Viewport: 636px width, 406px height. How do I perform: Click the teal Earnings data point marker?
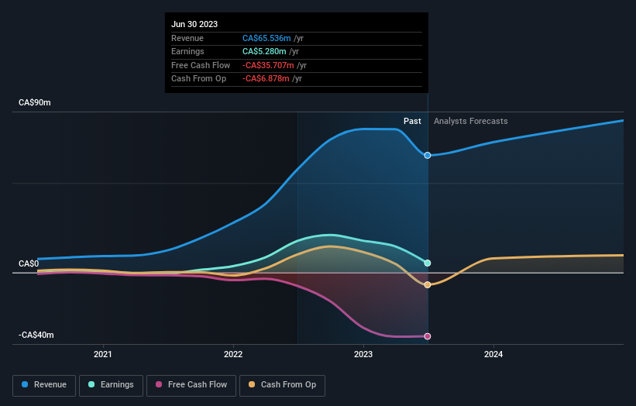[428, 263]
